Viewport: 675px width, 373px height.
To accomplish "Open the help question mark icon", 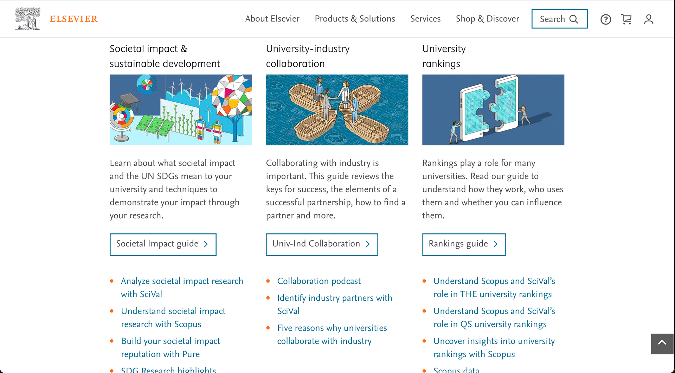I will click(x=605, y=19).
